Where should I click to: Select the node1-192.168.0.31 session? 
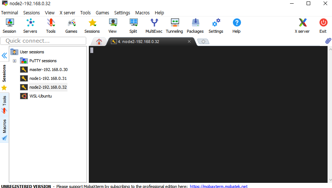pyautogui.click(x=48, y=78)
